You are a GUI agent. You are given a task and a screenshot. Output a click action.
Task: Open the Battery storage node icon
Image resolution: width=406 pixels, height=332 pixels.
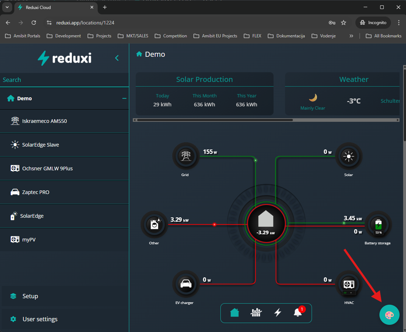[x=378, y=225]
